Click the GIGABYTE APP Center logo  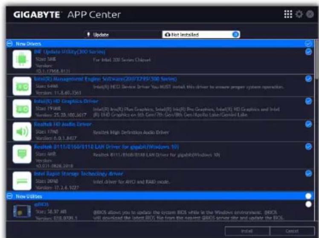67,14
